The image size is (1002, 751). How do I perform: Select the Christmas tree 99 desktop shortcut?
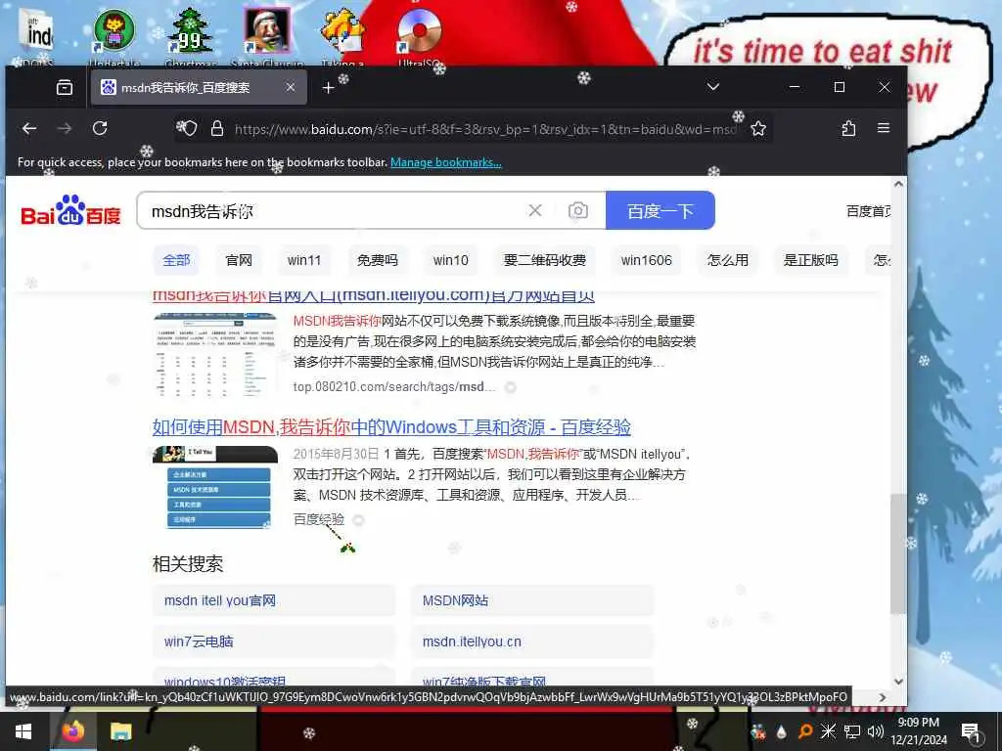(x=190, y=36)
